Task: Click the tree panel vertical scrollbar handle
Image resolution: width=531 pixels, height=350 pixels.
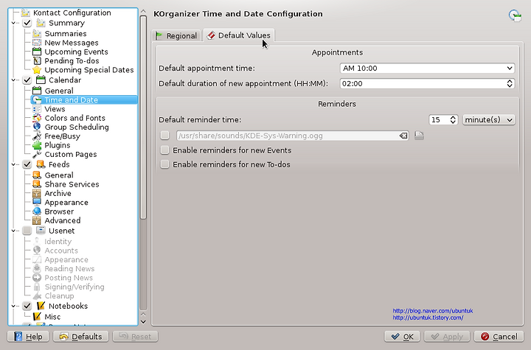Action: pyautogui.click(x=143, y=117)
